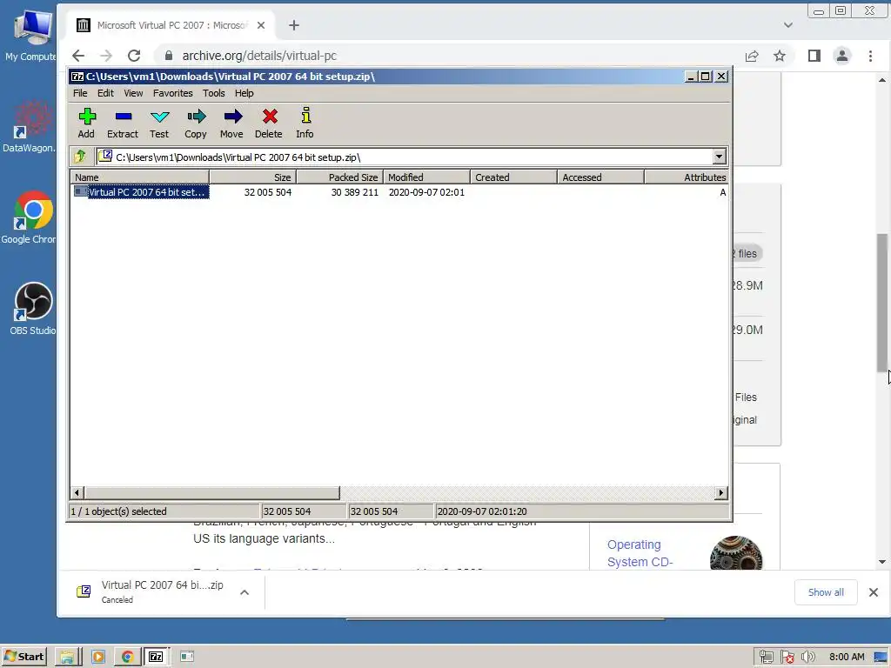Open the Start menu

[23, 657]
